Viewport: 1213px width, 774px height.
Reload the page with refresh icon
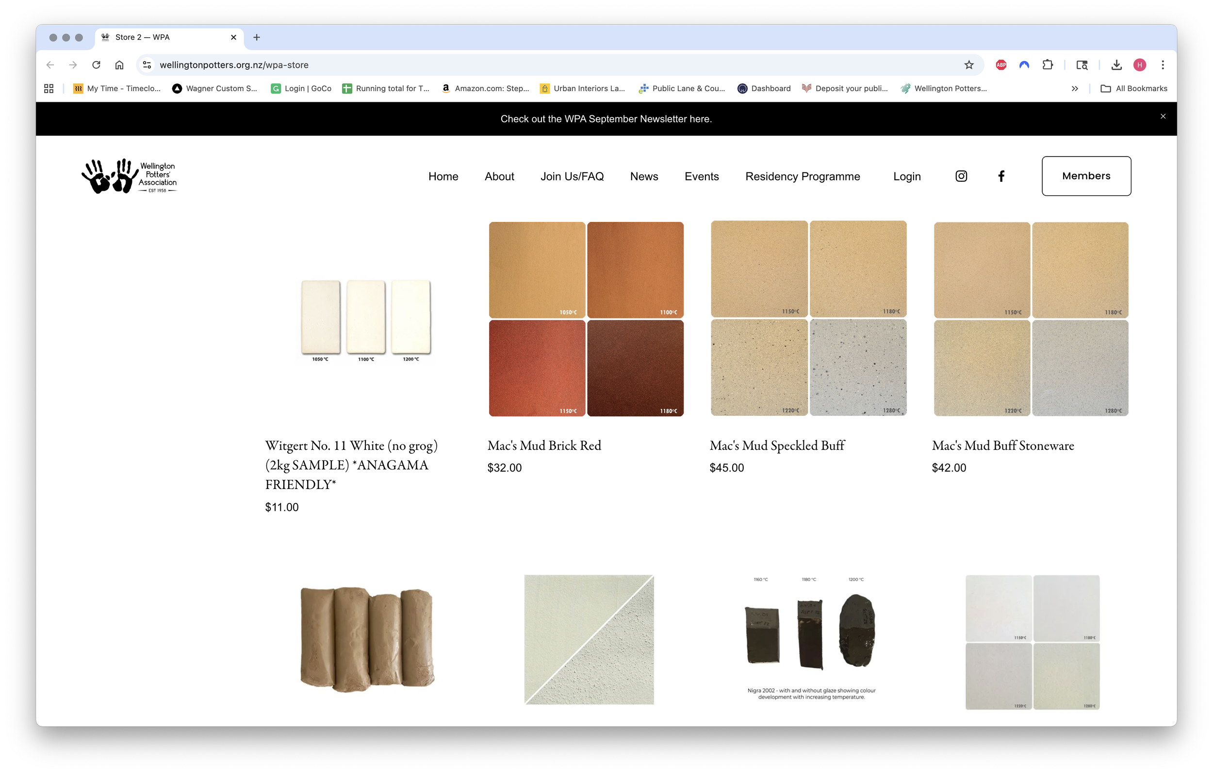pos(96,65)
